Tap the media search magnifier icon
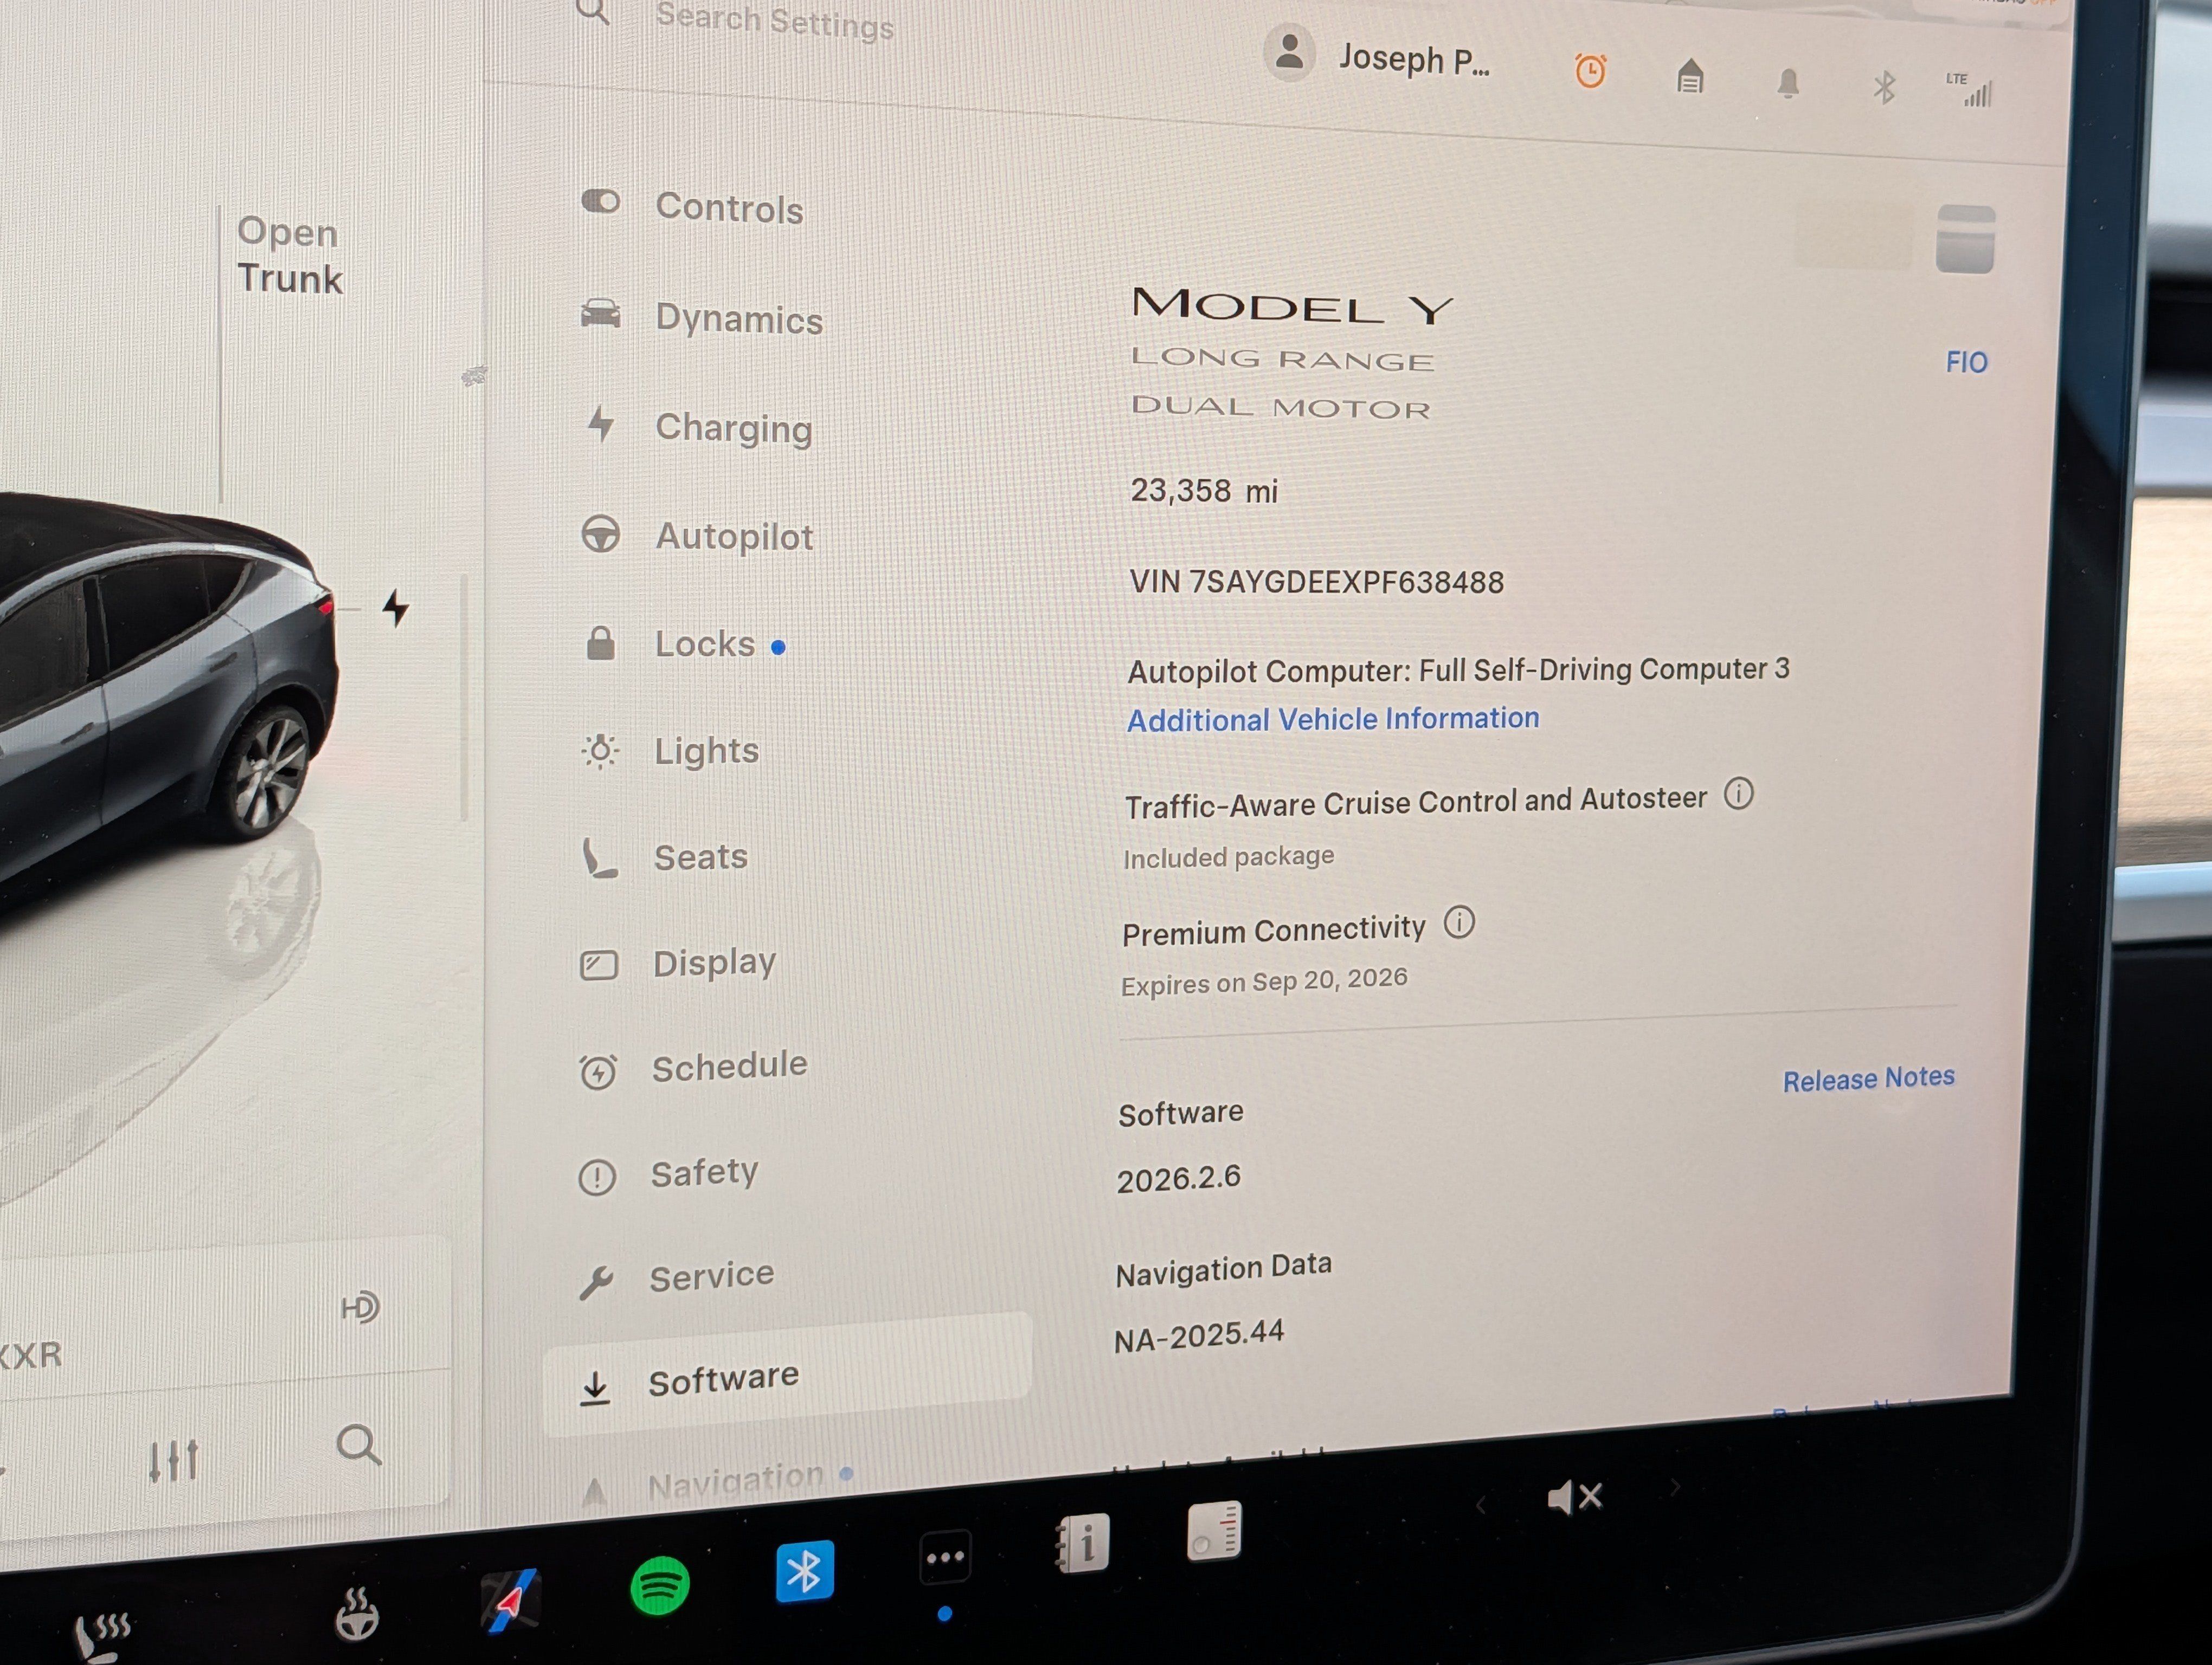 (359, 1445)
